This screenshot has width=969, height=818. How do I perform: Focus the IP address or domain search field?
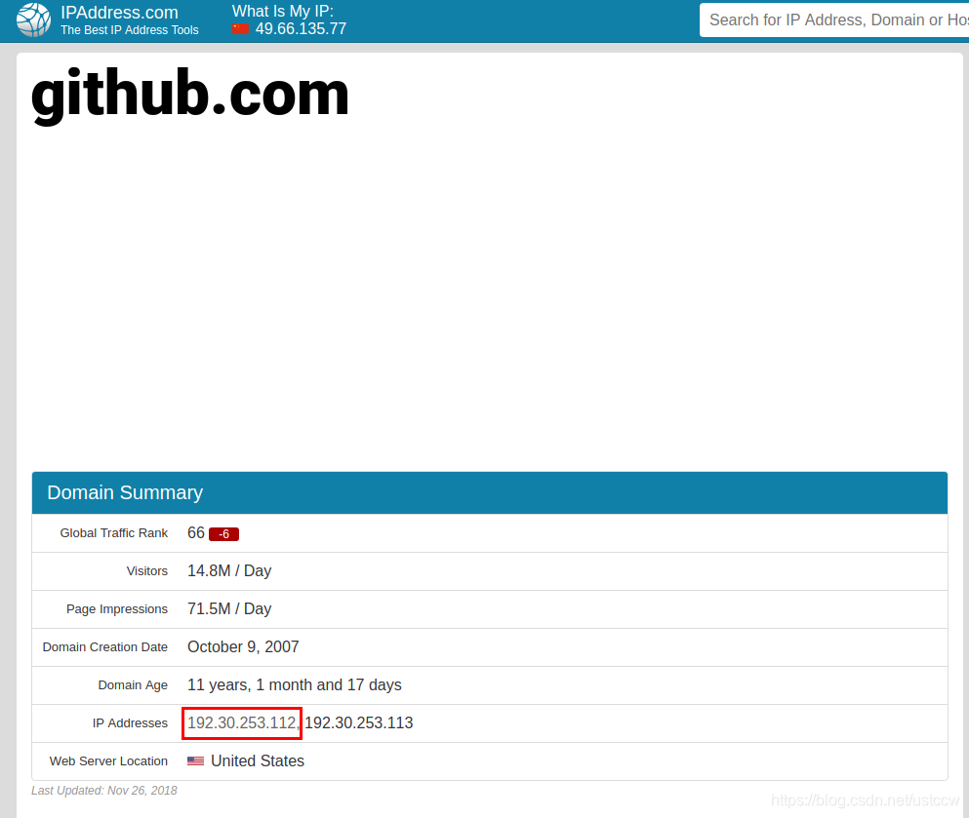pyautogui.click(x=834, y=19)
